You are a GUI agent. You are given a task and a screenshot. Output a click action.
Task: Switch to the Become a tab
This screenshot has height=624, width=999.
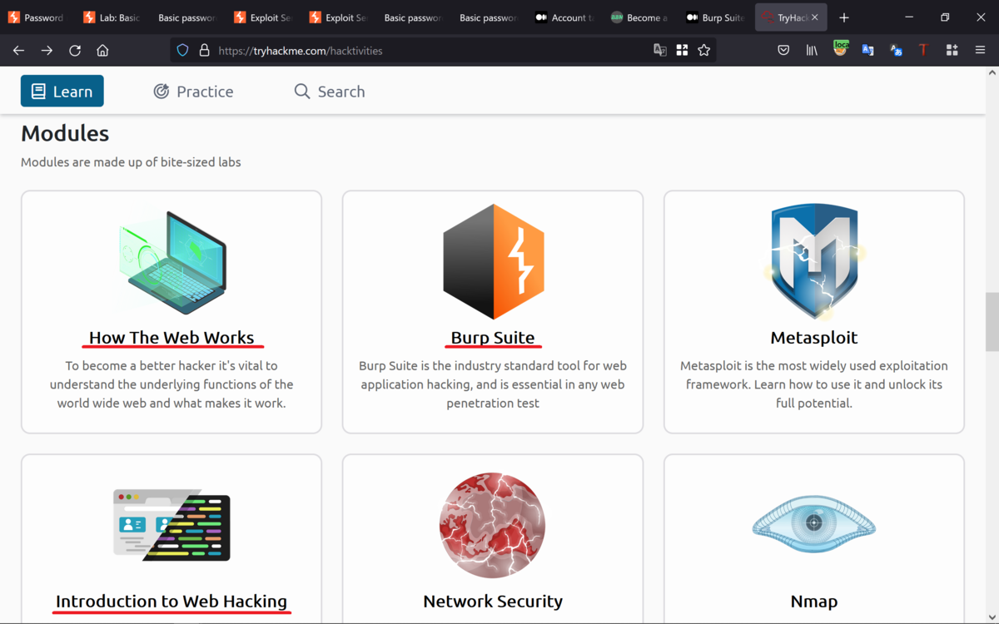point(639,17)
